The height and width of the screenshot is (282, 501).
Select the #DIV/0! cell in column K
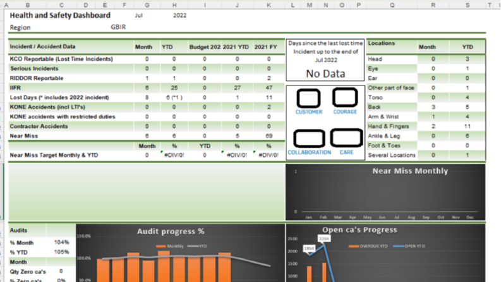(269, 155)
